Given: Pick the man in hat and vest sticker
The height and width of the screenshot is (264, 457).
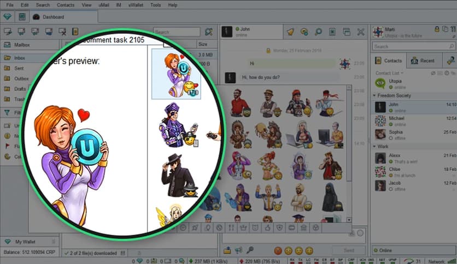Looking at the screenshot, I should pos(270,103).
